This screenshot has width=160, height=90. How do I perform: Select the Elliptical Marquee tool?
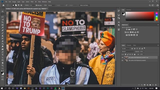[2, 14]
